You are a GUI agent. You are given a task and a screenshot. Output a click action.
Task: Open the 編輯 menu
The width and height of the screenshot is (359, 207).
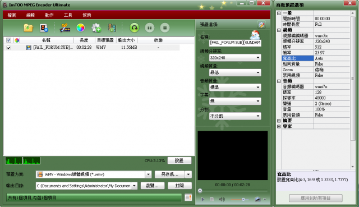coord(30,15)
